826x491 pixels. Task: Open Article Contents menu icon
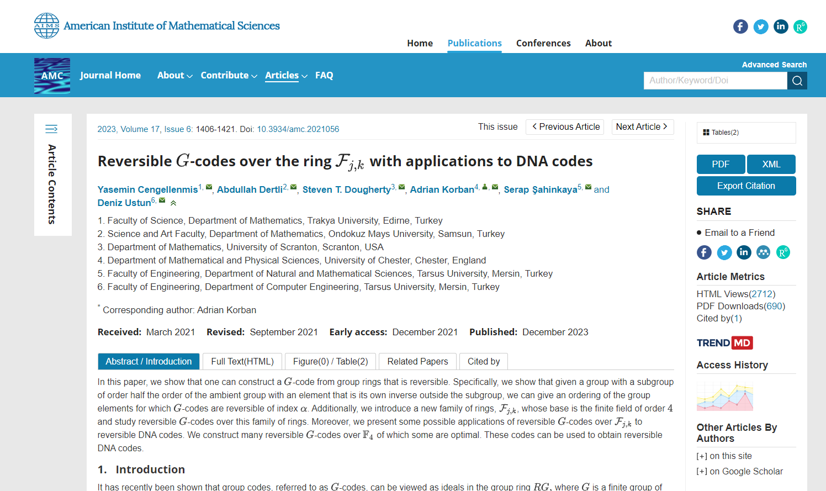click(x=51, y=129)
